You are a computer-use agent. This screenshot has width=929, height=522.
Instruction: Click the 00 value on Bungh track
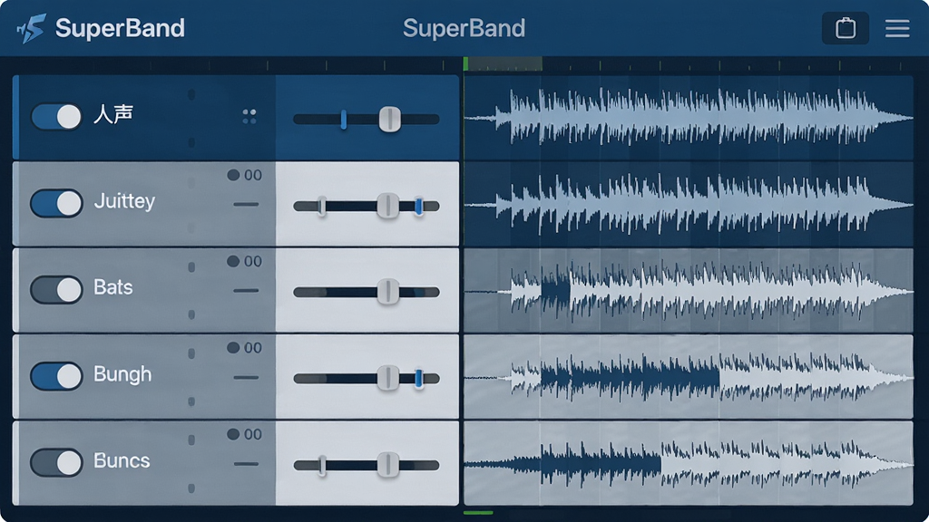pos(253,348)
